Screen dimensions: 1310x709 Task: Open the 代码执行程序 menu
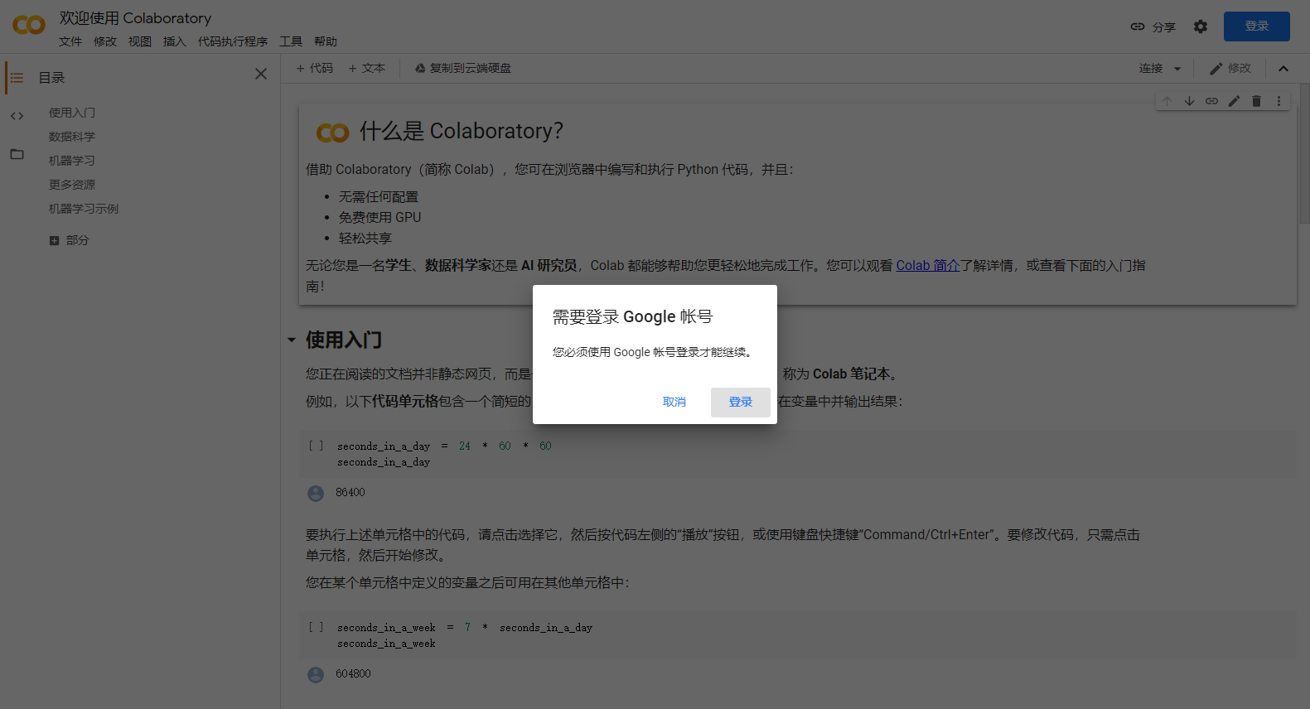pyautogui.click(x=233, y=41)
